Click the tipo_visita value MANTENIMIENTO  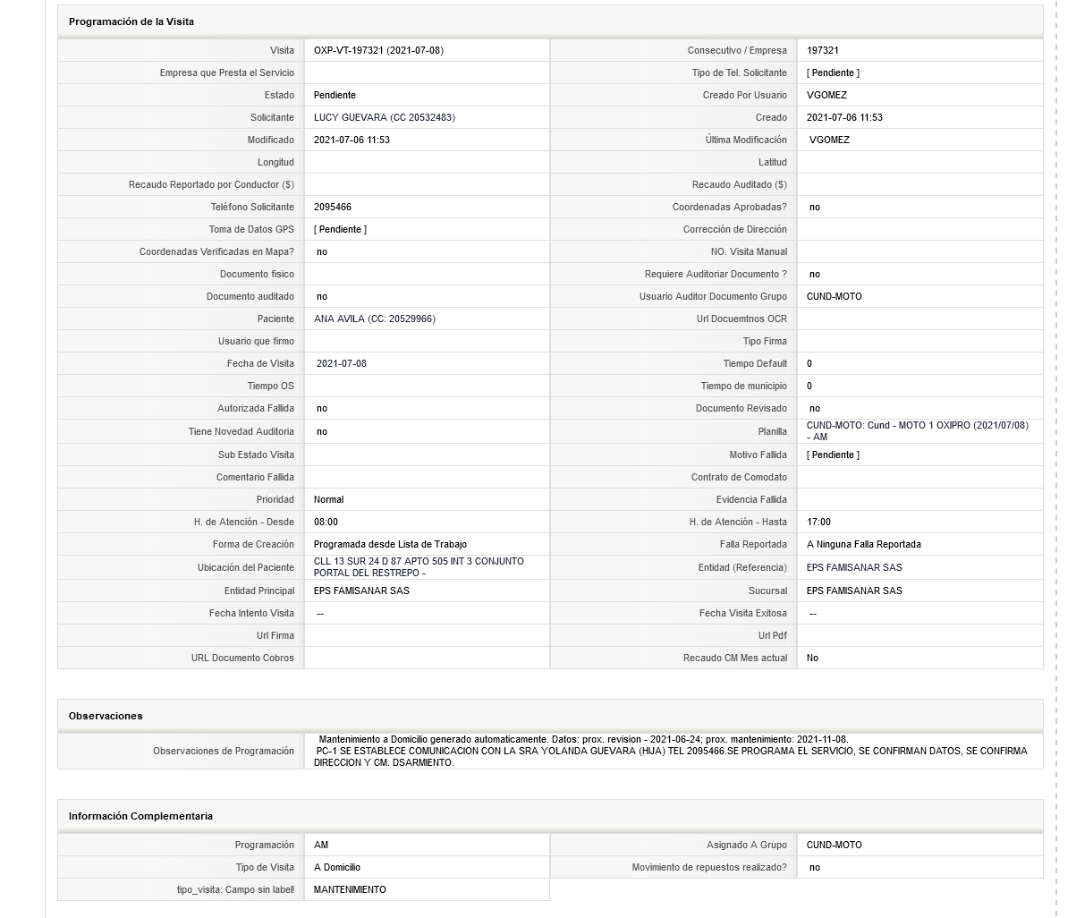[350, 890]
